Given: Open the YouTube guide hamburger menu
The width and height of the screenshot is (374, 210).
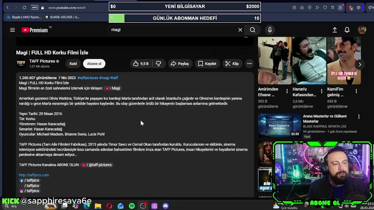Looking at the screenshot, I should 12,30.
